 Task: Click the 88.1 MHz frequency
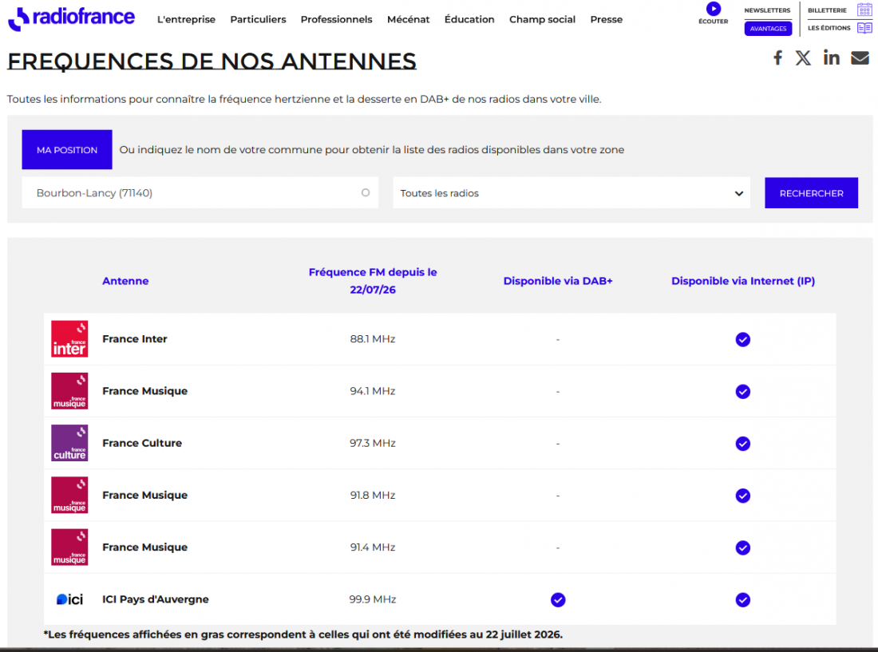pos(373,338)
